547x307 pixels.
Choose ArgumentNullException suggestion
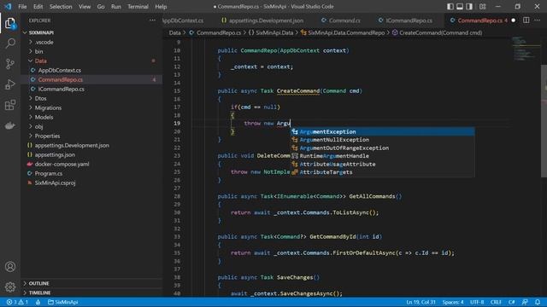pos(383,140)
